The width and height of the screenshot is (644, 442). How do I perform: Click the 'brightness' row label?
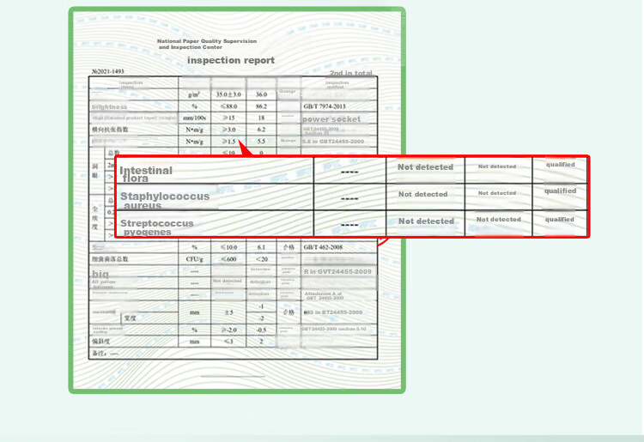pos(109,106)
